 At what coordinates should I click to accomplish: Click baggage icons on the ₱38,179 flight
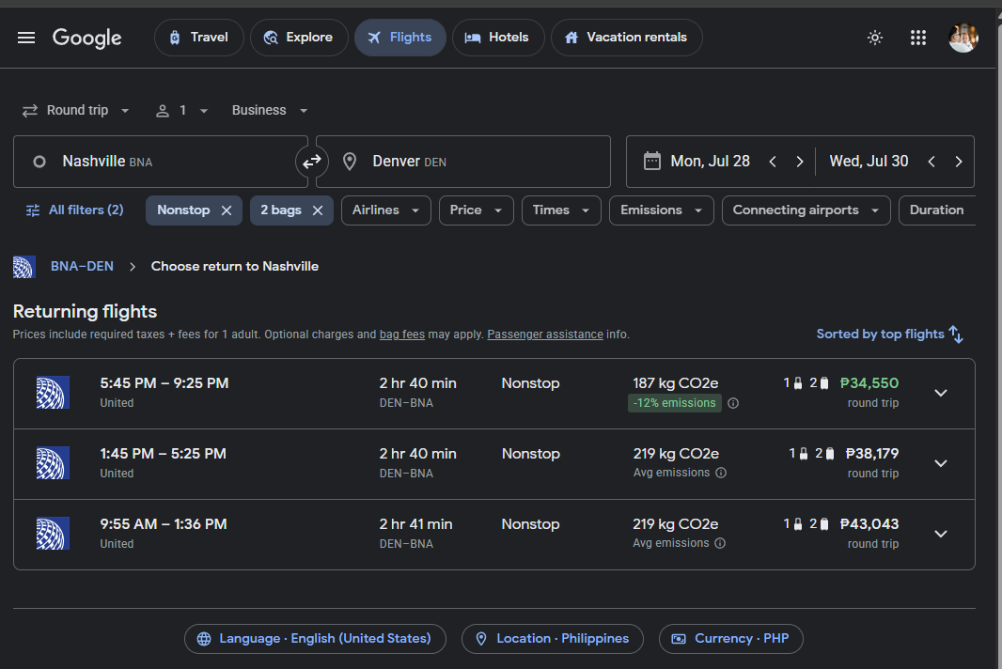point(812,454)
